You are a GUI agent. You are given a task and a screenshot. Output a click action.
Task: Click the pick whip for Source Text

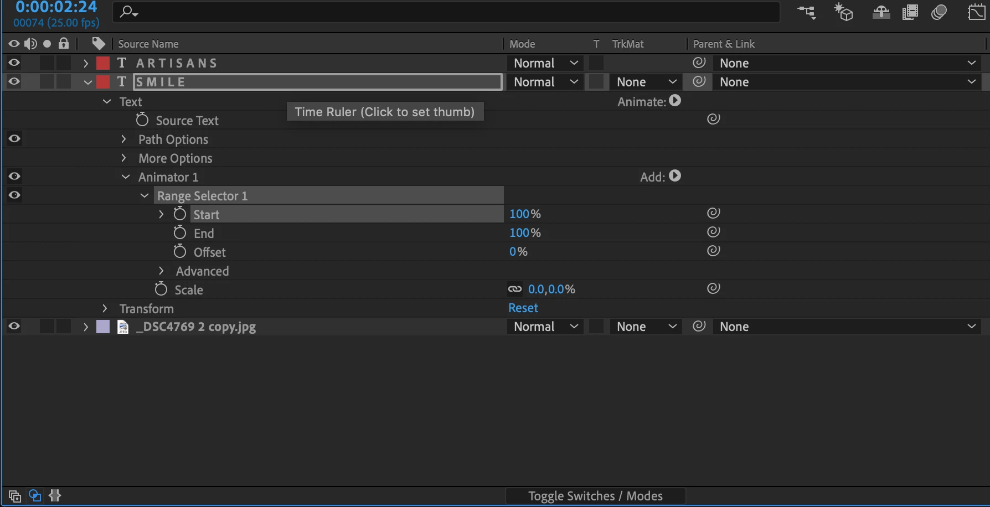click(713, 119)
